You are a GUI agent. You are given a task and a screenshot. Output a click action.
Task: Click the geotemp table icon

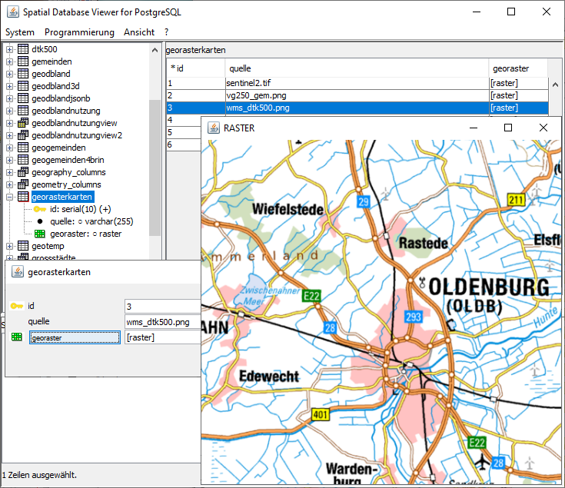coord(23,246)
